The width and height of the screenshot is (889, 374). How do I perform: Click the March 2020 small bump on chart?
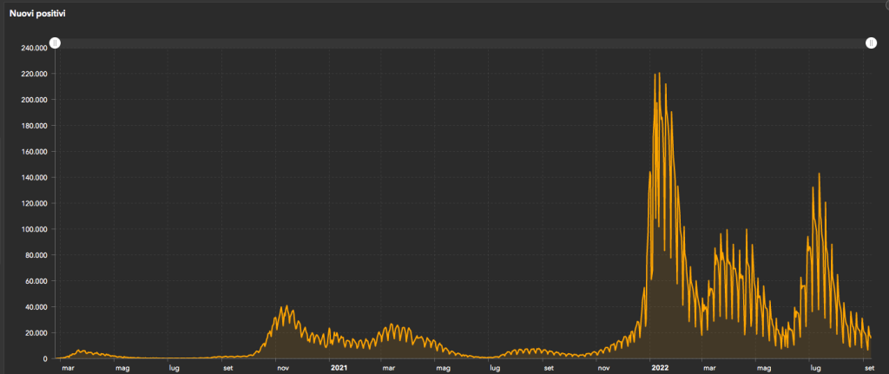(79, 351)
